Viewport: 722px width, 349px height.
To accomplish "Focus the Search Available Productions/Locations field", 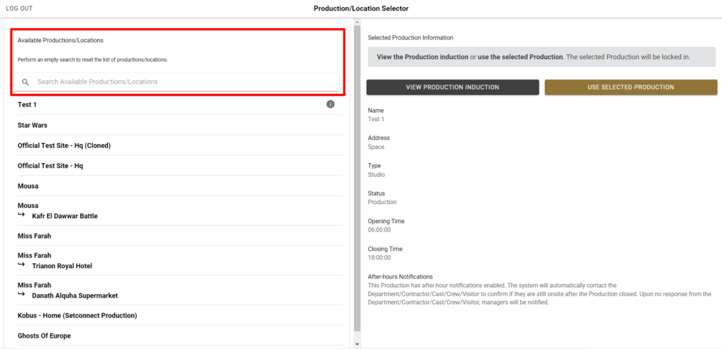I will (177, 82).
